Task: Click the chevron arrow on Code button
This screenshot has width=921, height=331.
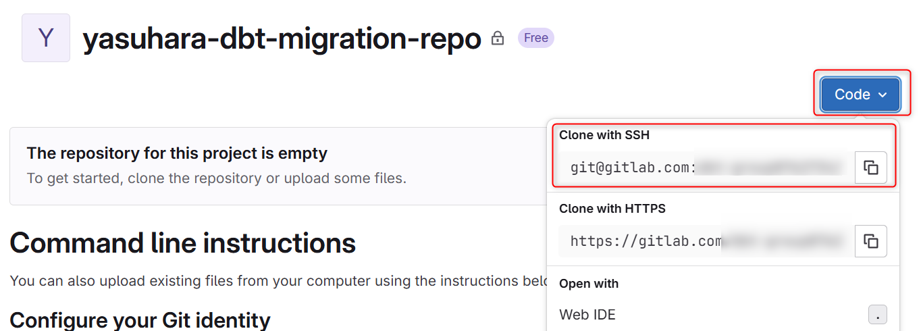Action: pyautogui.click(x=883, y=95)
